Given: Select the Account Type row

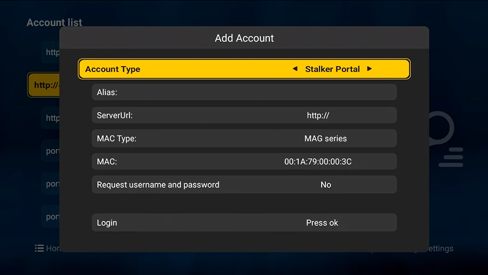Looking at the screenshot, I should (x=244, y=69).
